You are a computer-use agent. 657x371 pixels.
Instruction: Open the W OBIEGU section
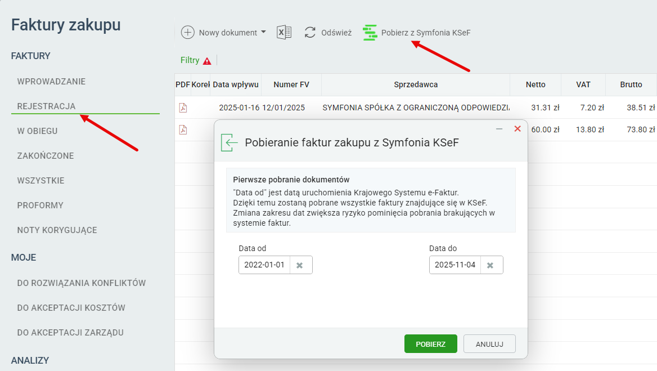pos(37,131)
